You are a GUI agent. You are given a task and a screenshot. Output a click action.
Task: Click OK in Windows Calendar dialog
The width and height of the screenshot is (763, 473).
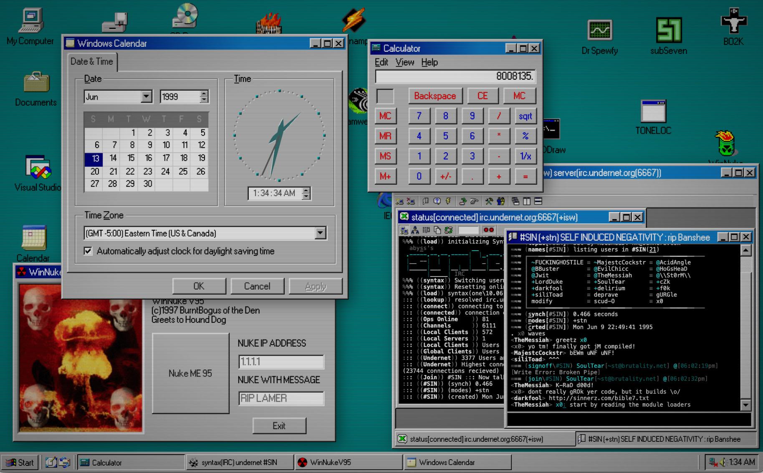199,286
